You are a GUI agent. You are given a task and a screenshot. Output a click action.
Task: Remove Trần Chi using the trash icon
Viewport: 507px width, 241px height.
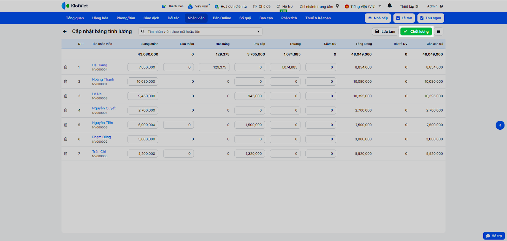pos(66,154)
